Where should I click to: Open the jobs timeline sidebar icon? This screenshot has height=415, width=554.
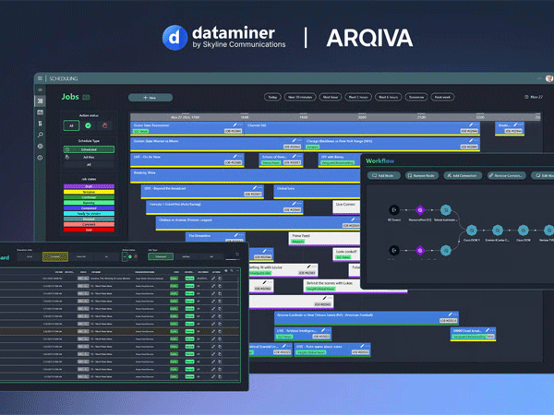point(41,101)
